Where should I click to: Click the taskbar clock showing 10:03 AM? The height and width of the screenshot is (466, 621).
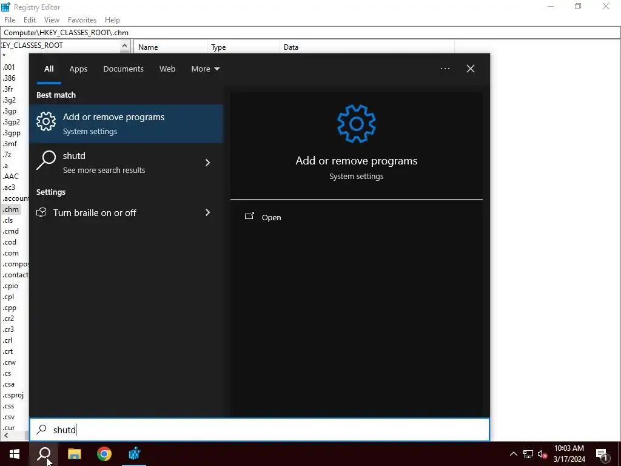(x=569, y=454)
